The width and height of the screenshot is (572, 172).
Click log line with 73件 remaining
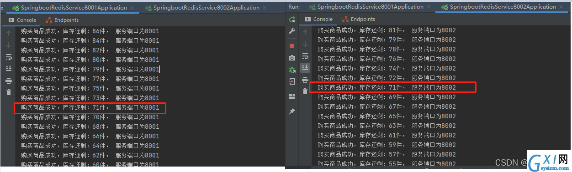point(90,98)
